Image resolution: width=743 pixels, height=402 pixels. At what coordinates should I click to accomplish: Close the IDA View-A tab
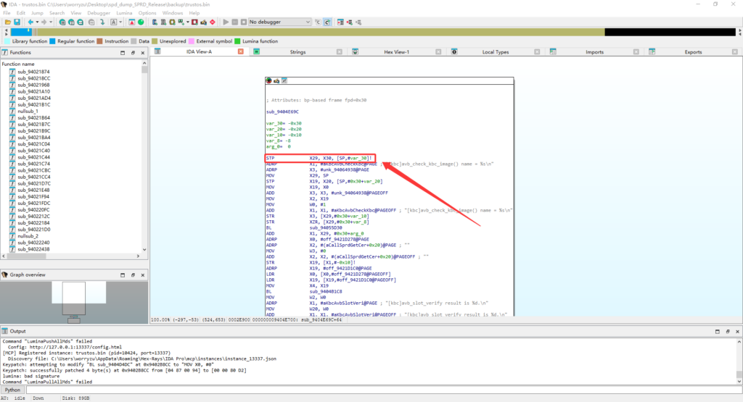pos(241,51)
